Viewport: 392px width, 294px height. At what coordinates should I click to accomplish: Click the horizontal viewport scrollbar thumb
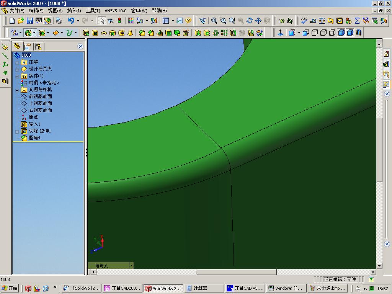(236, 272)
